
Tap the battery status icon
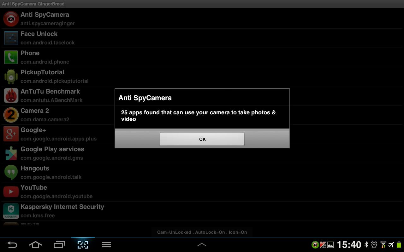[399, 245]
